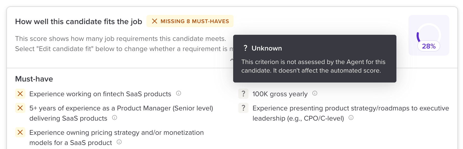Click the 28% fit score gauge
Viewport: 463px width, 149px height.
[x=429, y=36]
